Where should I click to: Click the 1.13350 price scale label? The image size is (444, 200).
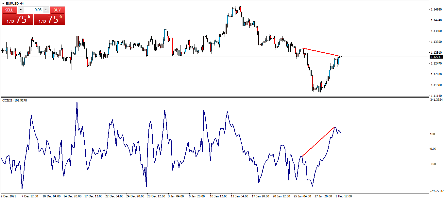pos(436,42)
